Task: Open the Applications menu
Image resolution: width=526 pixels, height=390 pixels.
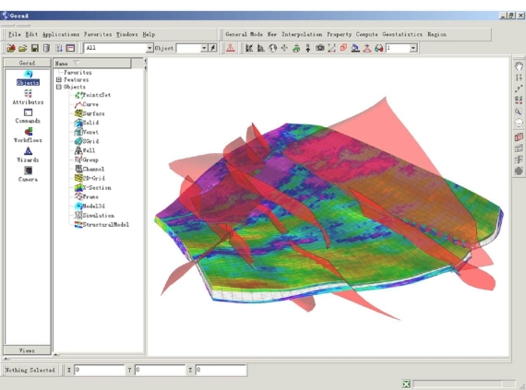Action: 61,34
